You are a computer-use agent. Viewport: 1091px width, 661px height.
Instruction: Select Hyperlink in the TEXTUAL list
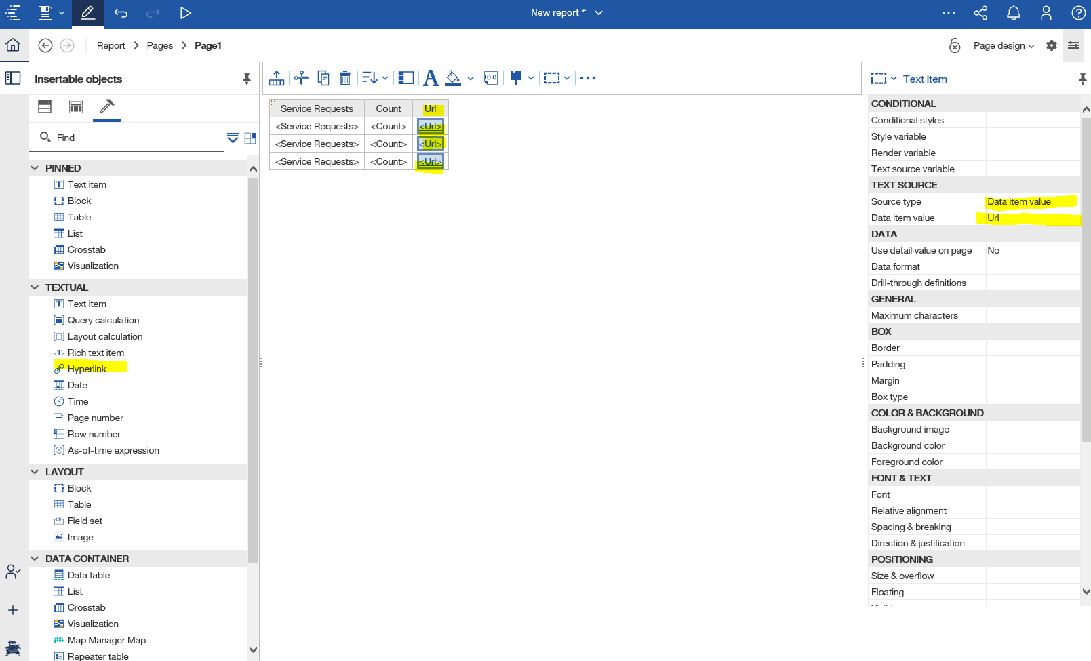[88, 369]
